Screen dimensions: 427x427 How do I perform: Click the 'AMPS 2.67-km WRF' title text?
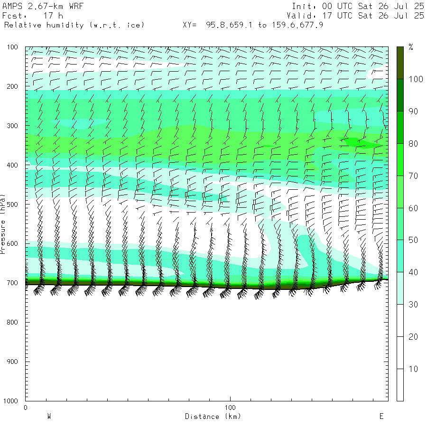click(x=43, y=6)
